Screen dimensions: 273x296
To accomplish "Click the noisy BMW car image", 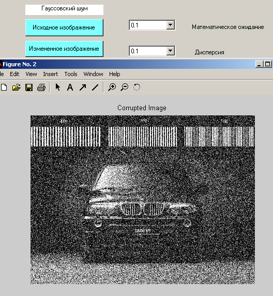I will [x=143, y=200].
